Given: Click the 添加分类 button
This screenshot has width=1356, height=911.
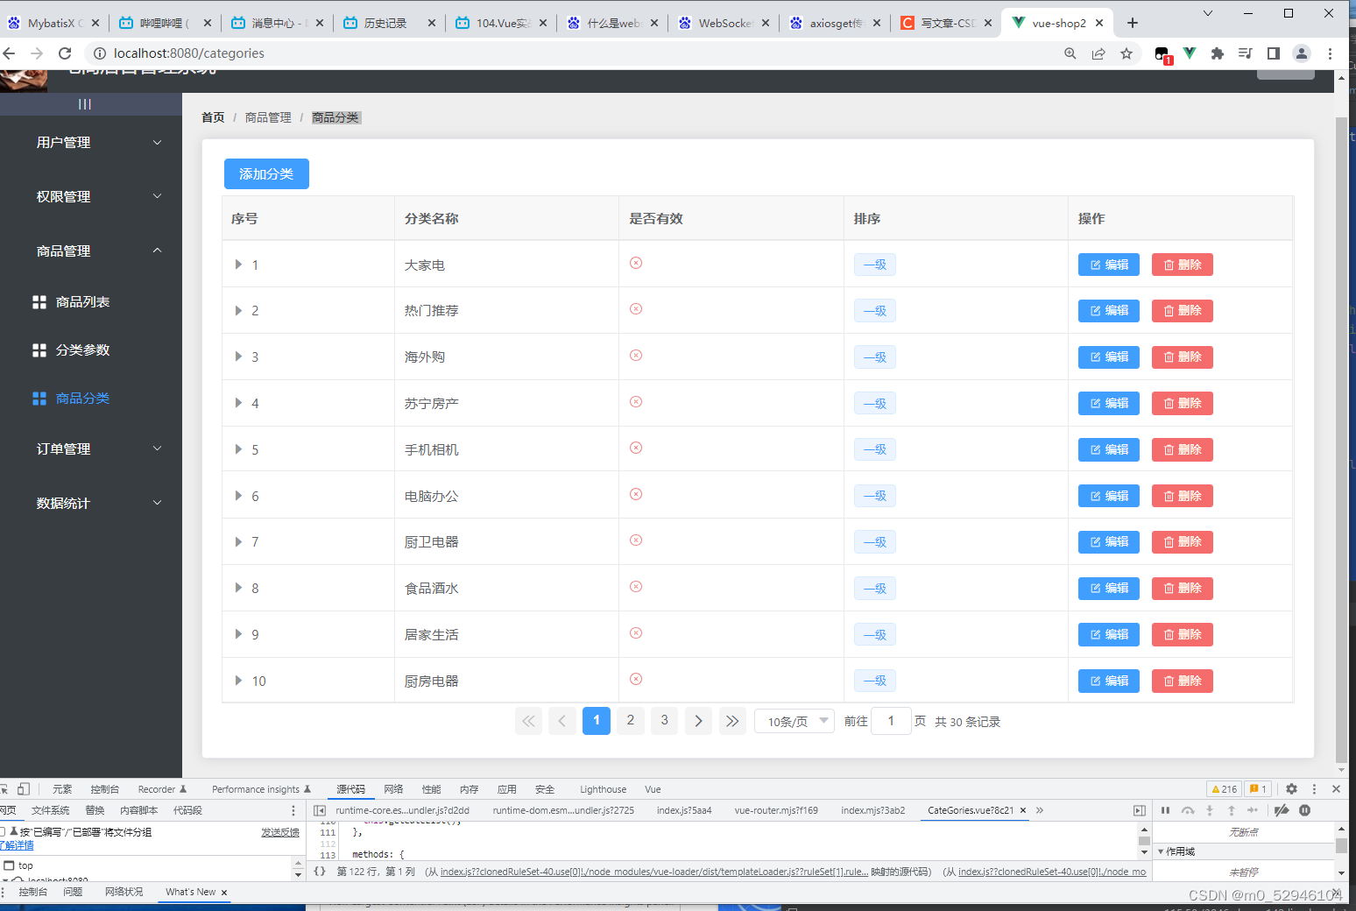Looking at the screenshot, I should [266, 173].
